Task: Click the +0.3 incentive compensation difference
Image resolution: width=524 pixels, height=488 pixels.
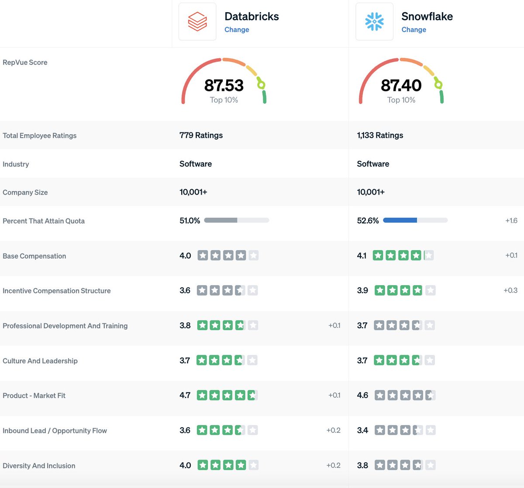Action: (x=510, y=290)
